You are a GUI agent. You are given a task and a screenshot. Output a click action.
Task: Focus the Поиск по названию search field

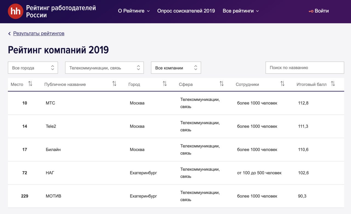tap(305, 68)
